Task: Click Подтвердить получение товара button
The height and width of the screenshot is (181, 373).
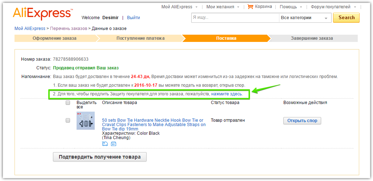Action: [100, 157]
